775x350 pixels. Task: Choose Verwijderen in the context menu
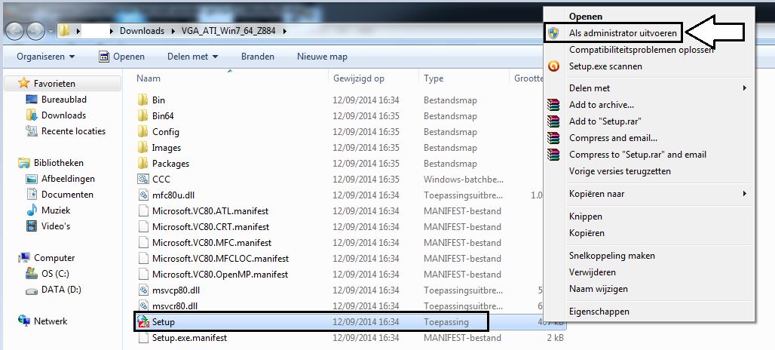click(592, 272)
